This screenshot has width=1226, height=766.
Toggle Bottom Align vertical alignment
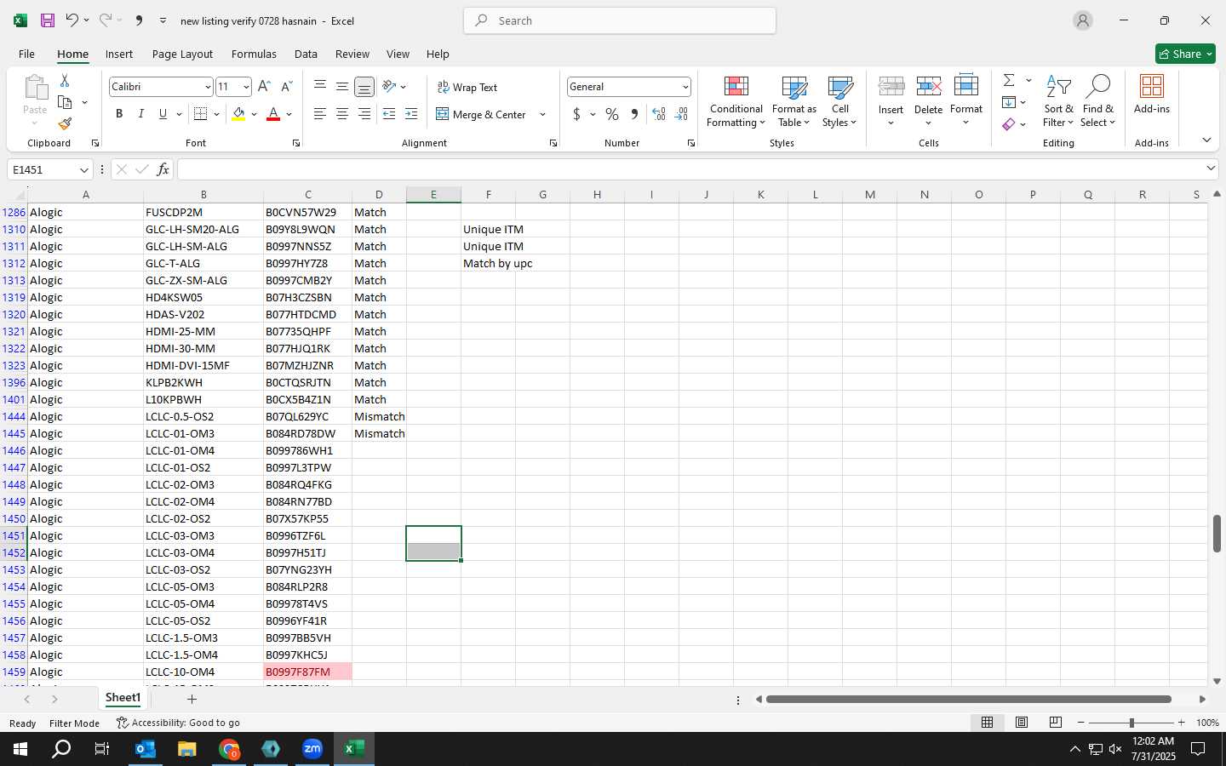pyautogui.click(x=364, y=87)
